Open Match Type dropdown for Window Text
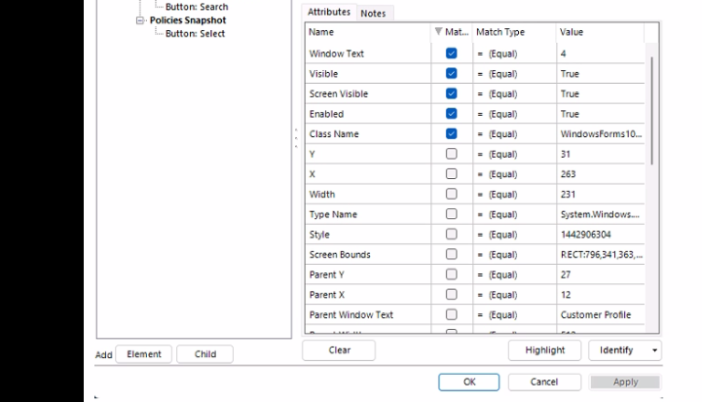Screen dimensions: 702x402 pyautogui.click(x=514, y=54)
